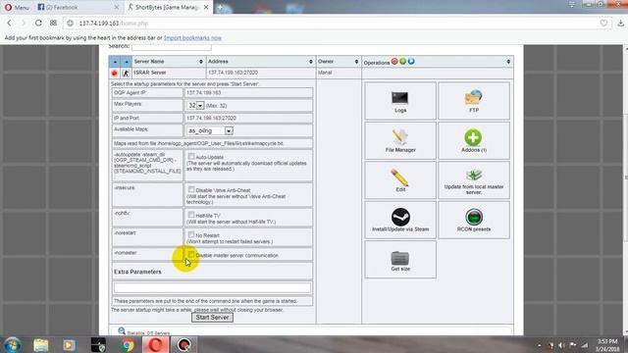Image resolution: width=628 pixels, height=353 pixels.
Task: Click the ISRAR Server name
Action: pyautogui.click(x=150, y=73)
